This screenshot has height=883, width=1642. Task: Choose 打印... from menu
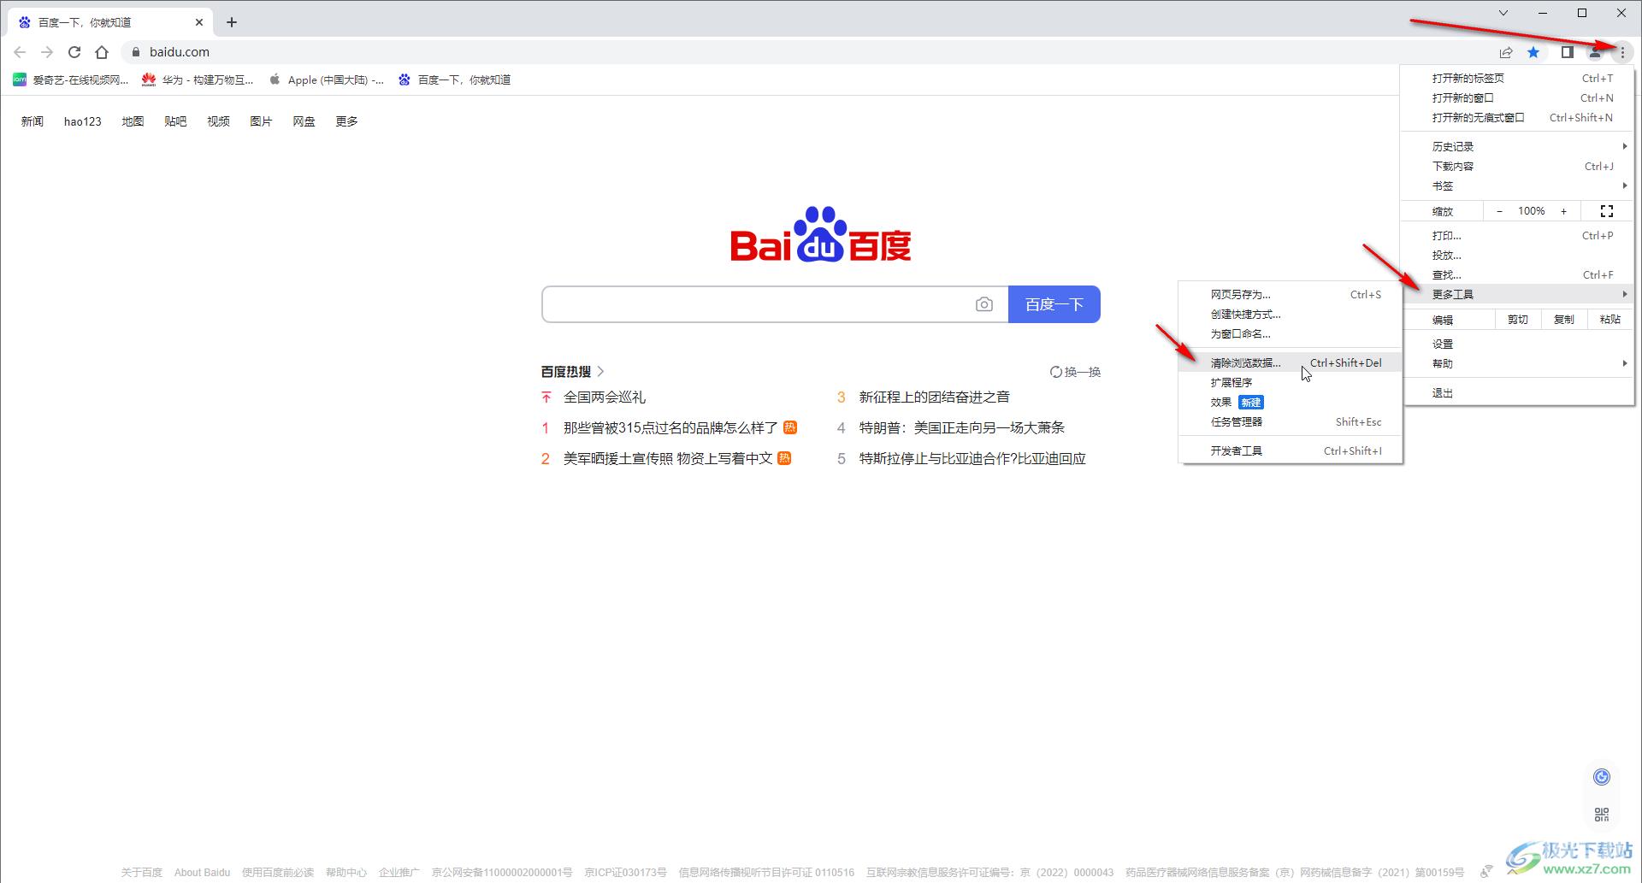tap(1518, 235)
